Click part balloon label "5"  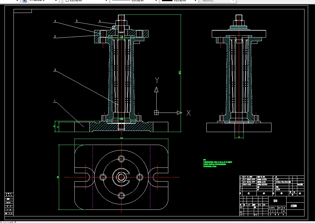[x=76, y=21]
